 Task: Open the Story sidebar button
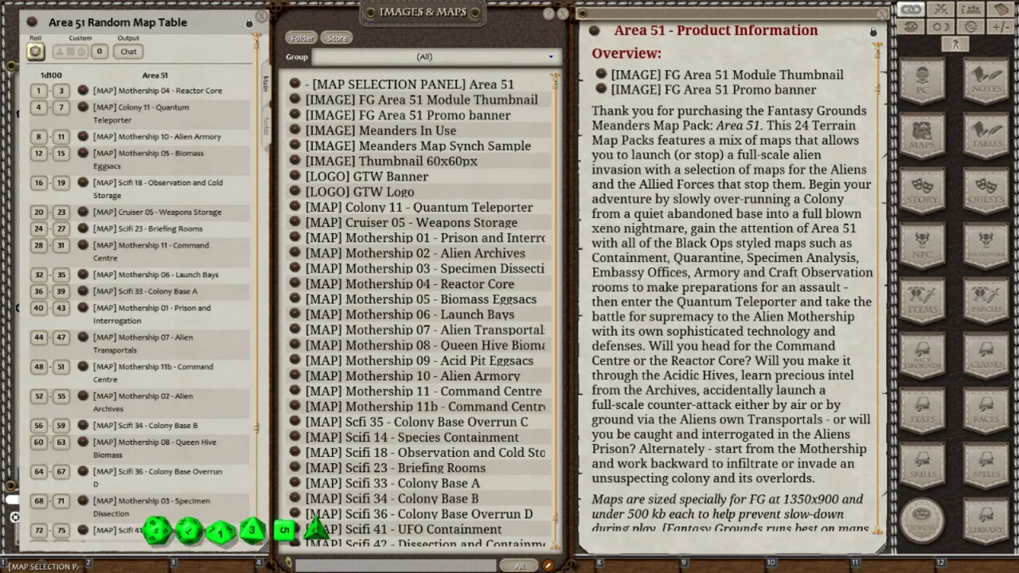pos(923,191)
